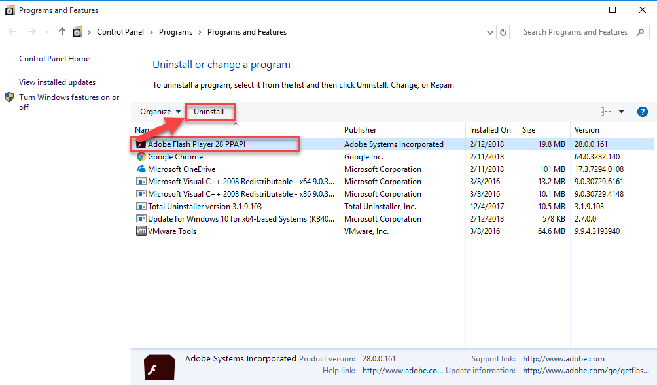Click the VMware Tools icon
657x385 pixels.
[141, 231]
